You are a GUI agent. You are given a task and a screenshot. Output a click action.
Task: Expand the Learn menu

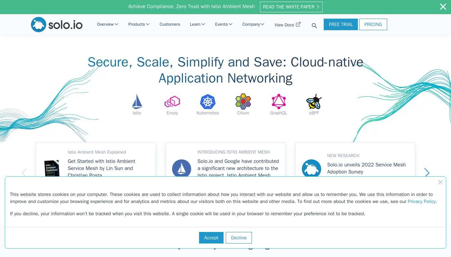click(197, 24)
